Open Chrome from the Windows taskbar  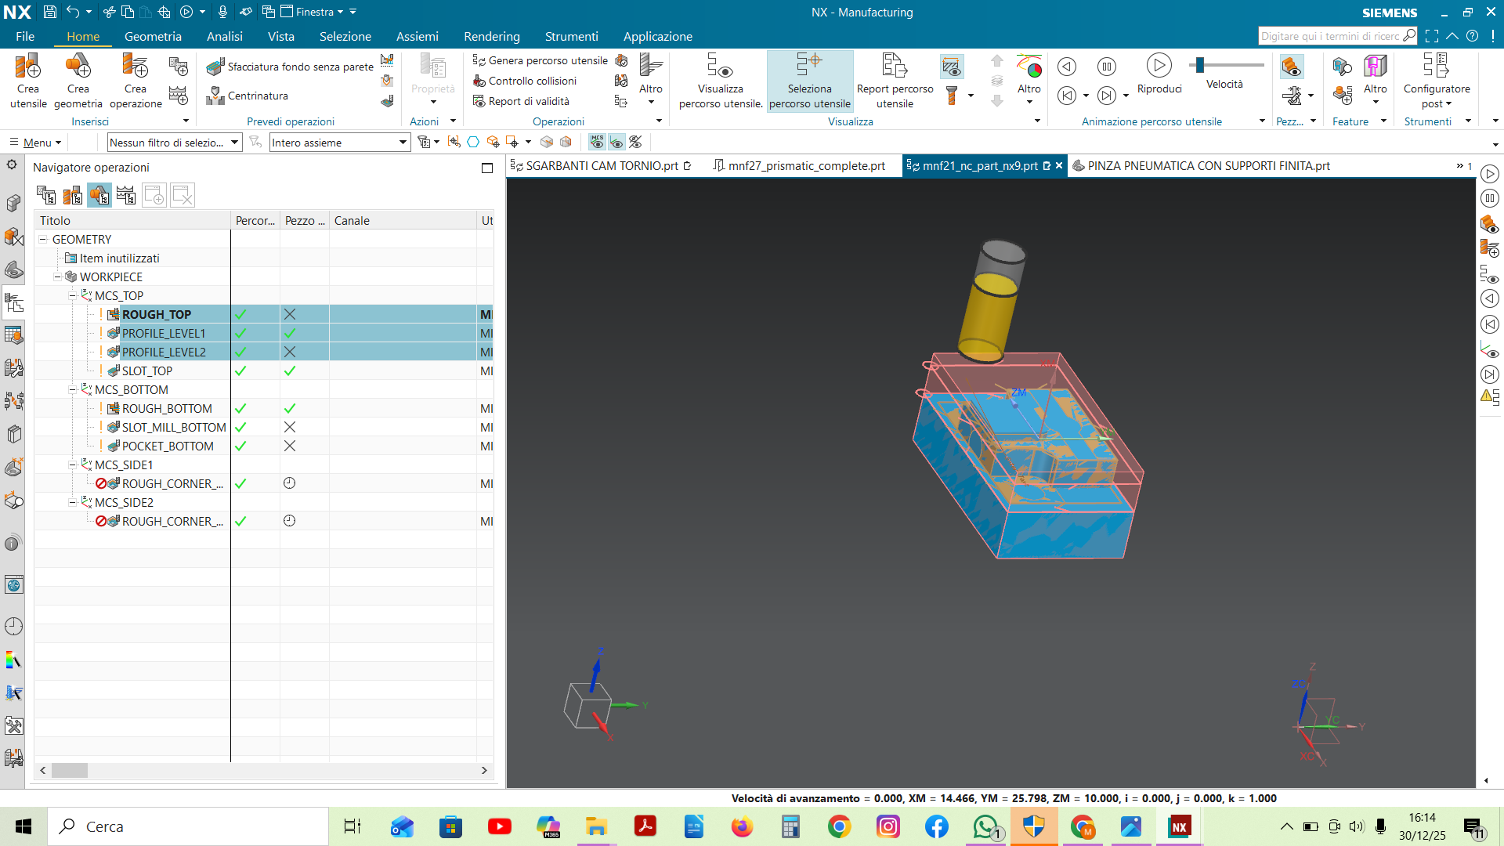coord(839,826)
